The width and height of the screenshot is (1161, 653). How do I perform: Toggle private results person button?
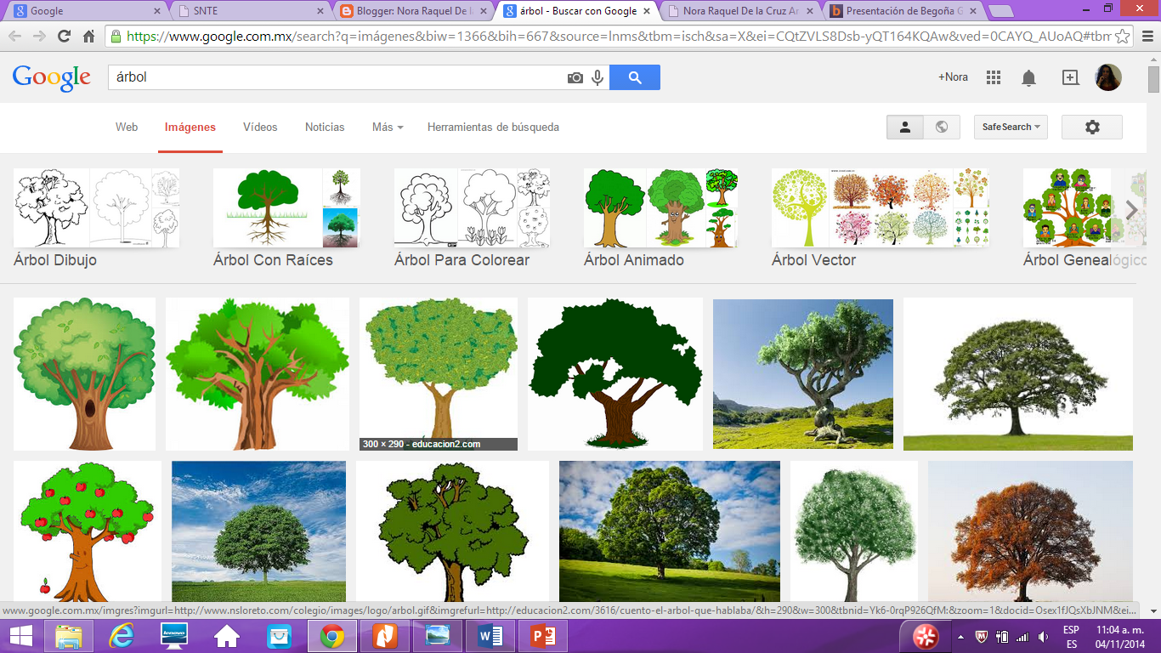click(x=905, y=127)
